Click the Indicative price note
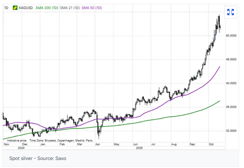Image resolution: width=244 pixels, height=168 pixels. (x=17, y=140)
